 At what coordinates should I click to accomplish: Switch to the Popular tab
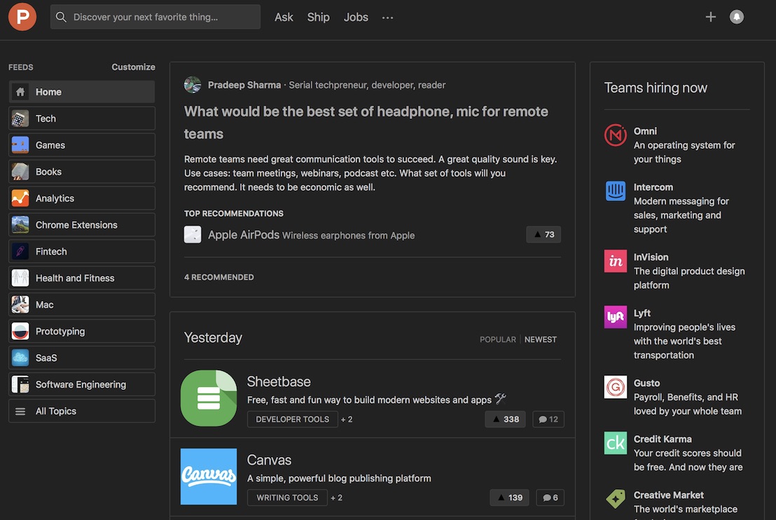(x=497, y=339)
